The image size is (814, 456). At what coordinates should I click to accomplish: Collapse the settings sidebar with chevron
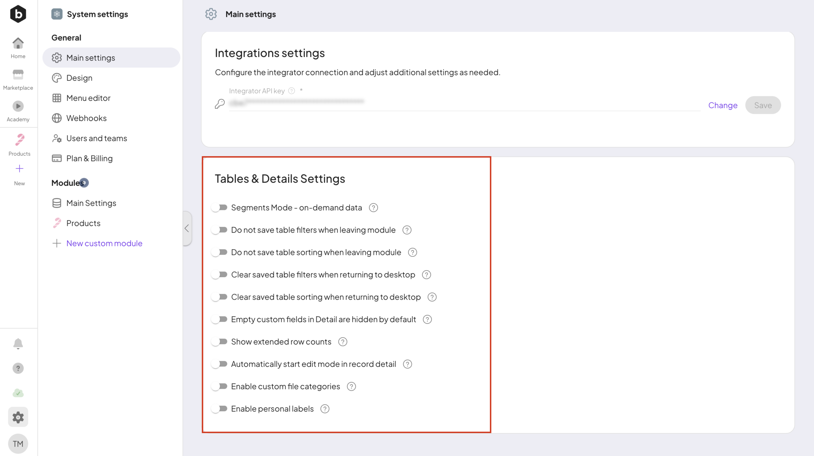(187, 228)
